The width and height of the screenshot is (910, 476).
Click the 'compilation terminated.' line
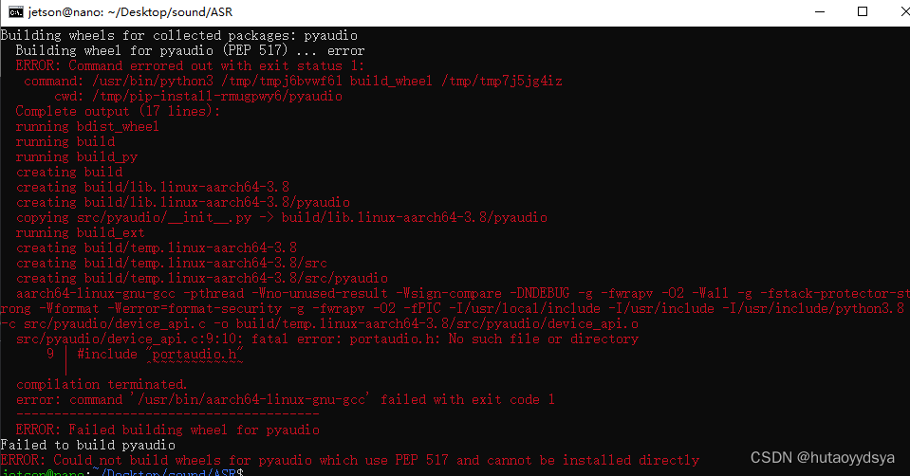[102, 384]
